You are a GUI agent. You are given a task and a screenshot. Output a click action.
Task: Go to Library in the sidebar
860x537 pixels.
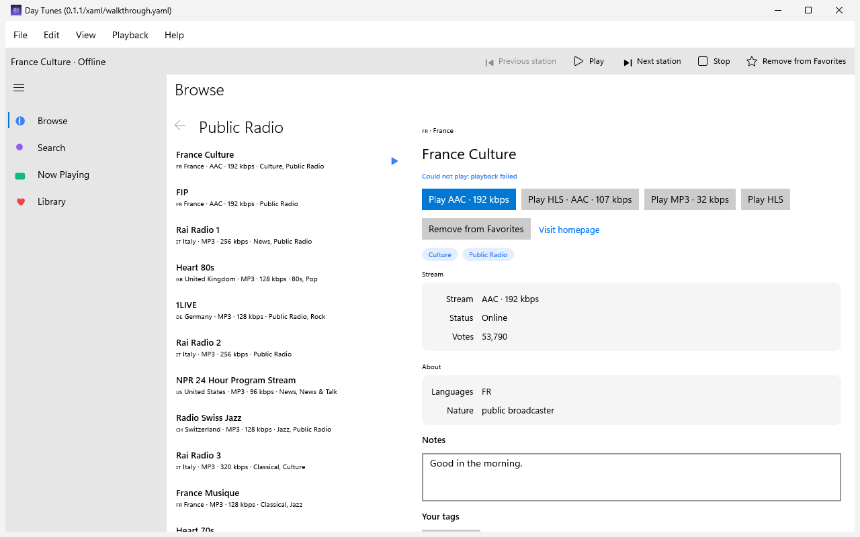[86, 201]
